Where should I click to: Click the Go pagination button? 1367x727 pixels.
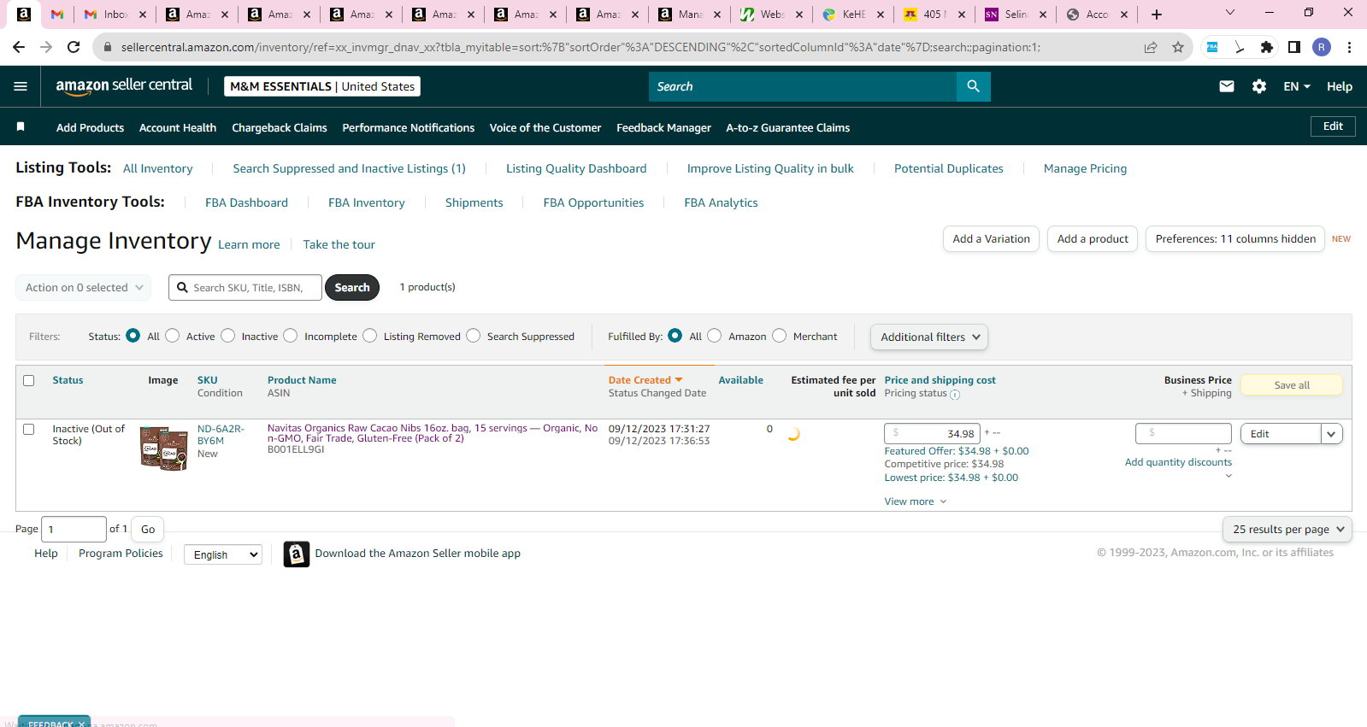coord(148,530)
